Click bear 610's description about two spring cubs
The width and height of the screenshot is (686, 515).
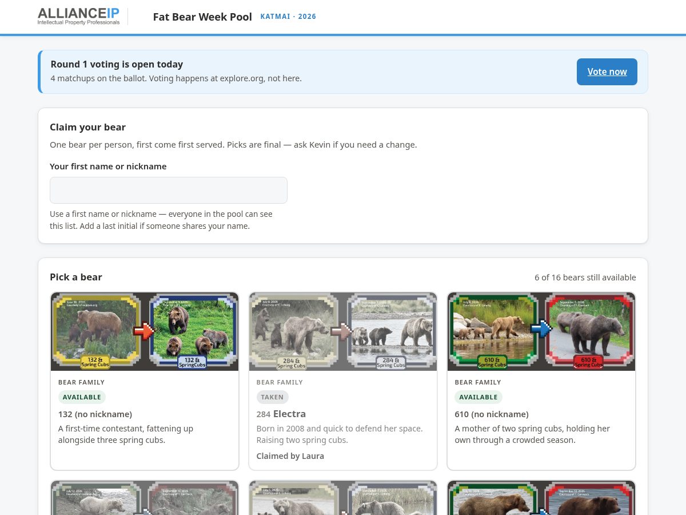tap(532, 434)
